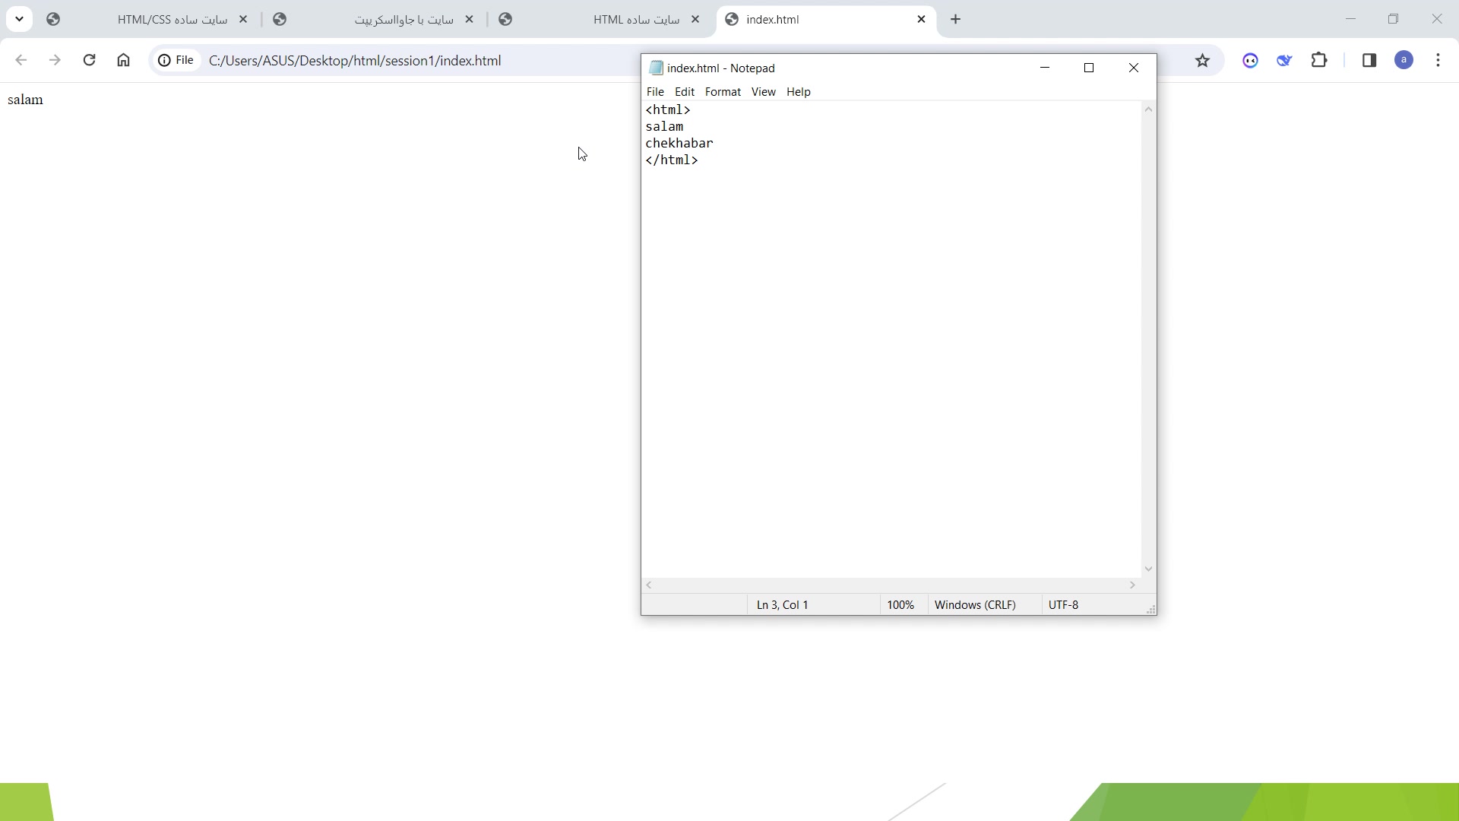Click the purple face extension icon
Viewport: 1459px width, 821px height.
pos(1250,60)
